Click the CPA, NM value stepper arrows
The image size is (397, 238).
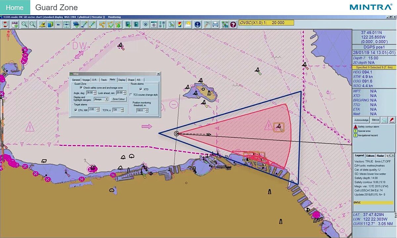pyautogui.click(x=98, y=110)
